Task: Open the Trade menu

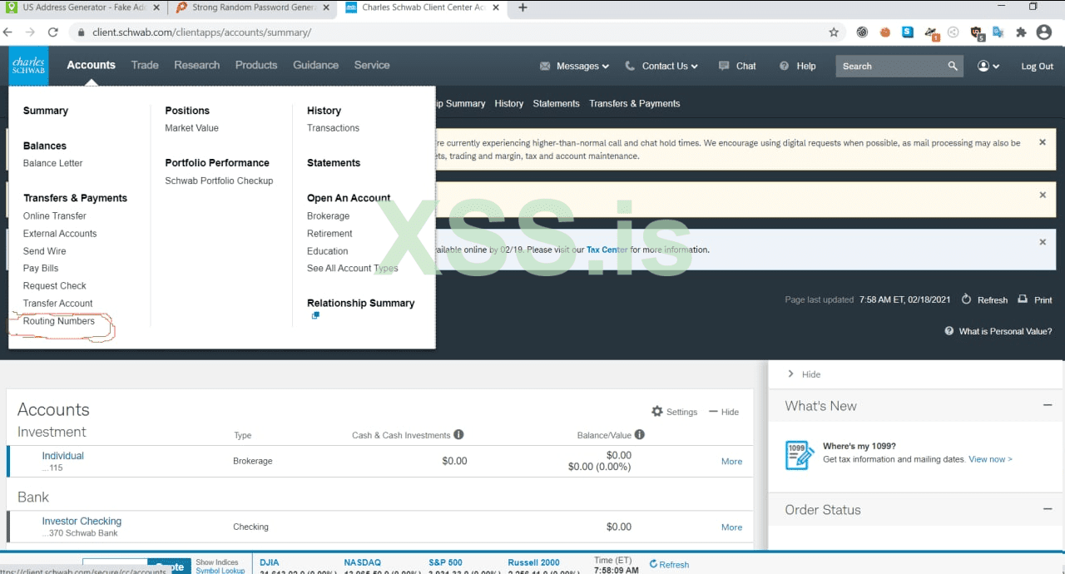Action: (x=145, y=65)
